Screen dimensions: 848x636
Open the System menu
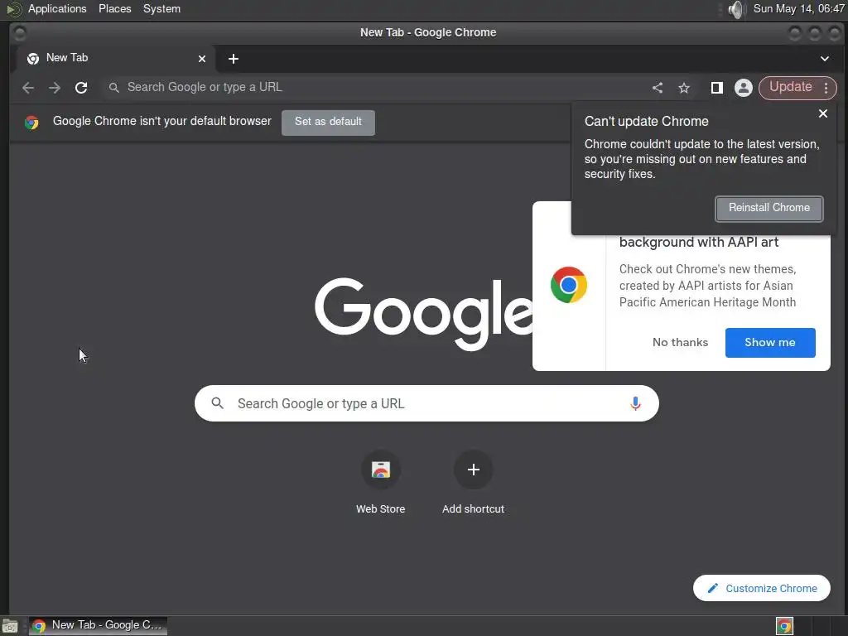161,9
